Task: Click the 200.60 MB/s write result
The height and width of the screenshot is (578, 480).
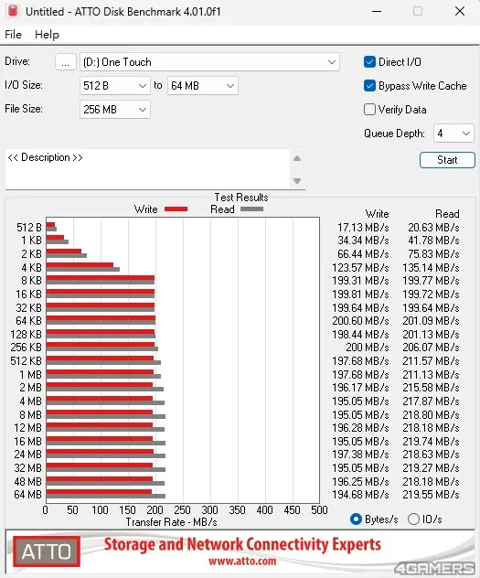Action: pyautogui.click(x=360, y=321)
